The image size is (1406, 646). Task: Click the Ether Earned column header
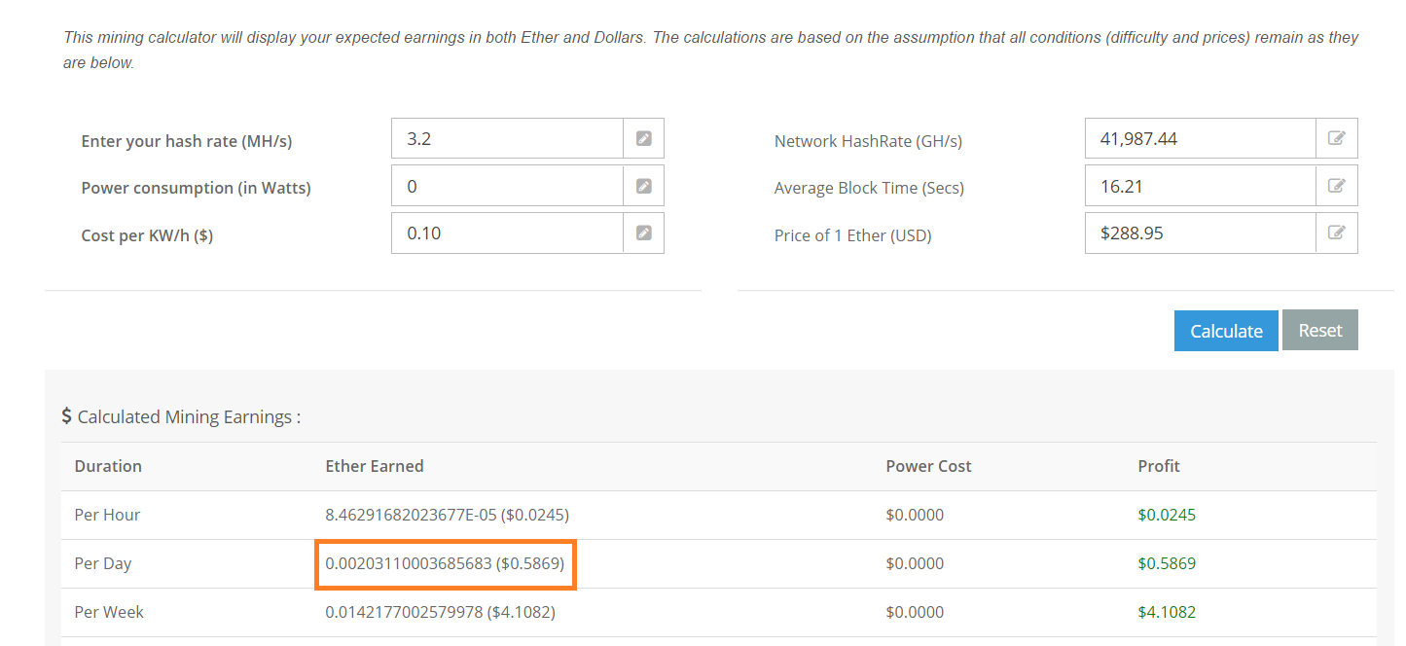click(x=375, y=466)
